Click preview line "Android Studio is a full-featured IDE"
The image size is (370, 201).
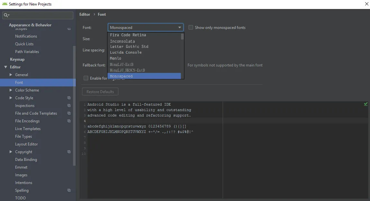click(129, 104)
